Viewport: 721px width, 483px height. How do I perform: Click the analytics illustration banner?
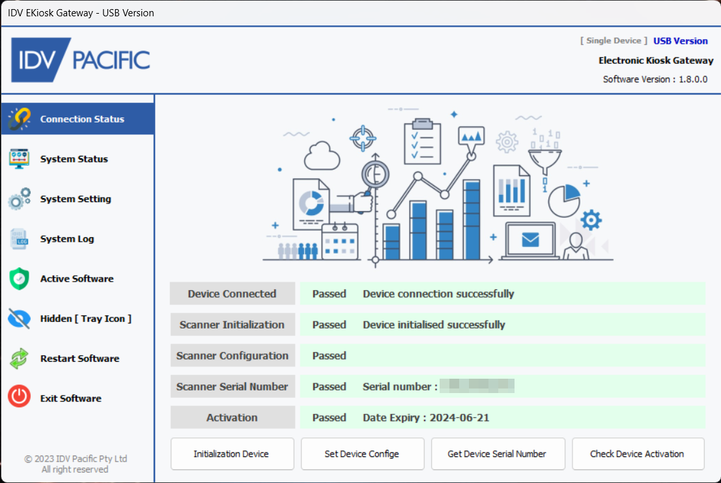point(437,187)
